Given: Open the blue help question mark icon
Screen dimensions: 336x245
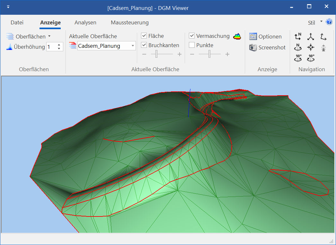Looking at the screenshot, I should pos(329,22).
